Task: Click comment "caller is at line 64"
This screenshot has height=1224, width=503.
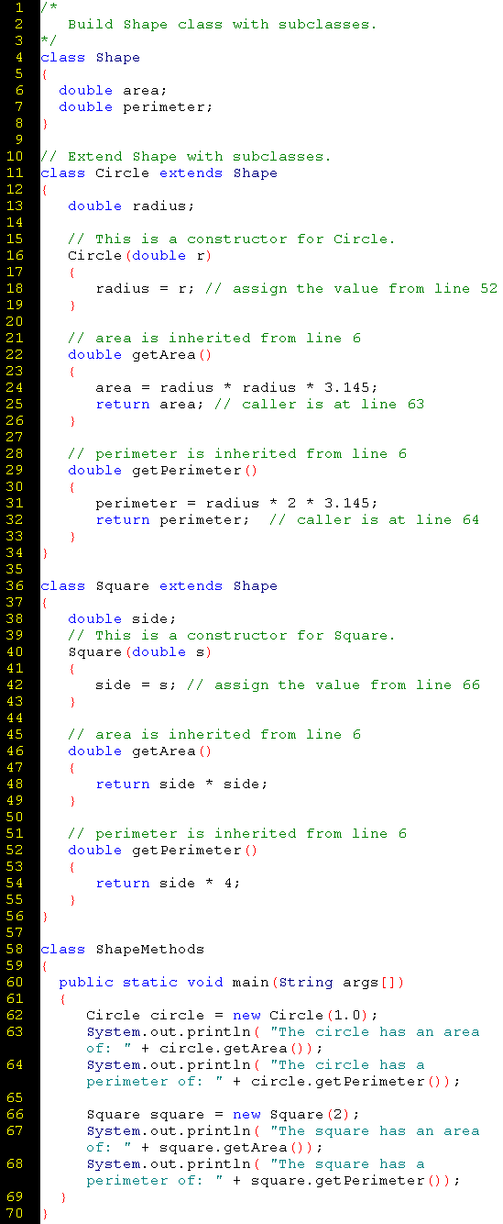Action: tap(388, 519)
